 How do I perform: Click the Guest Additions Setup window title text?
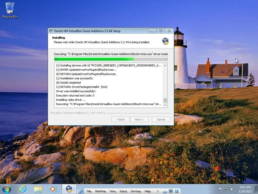tap(87, 31)
